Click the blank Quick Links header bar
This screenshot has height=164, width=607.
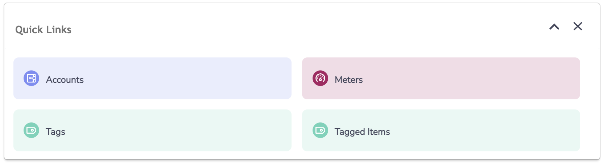(x=308, y=26)
